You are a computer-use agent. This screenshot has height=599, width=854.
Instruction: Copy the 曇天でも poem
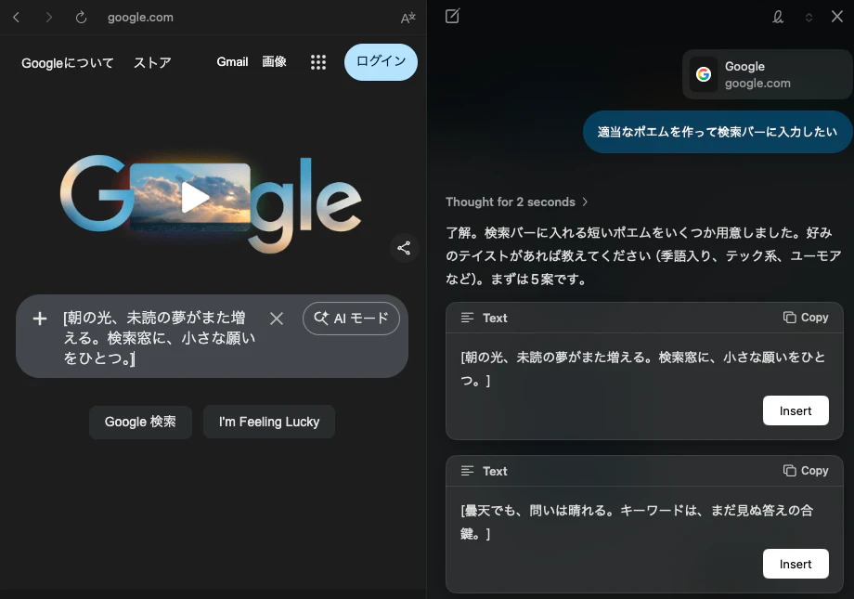806,470
